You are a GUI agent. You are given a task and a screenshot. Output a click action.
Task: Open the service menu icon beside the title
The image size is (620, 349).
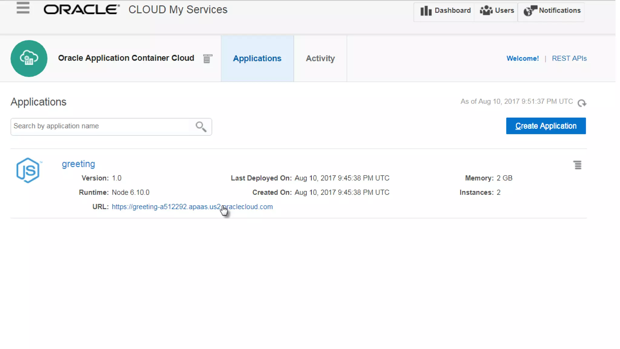[x=207, y=58]
